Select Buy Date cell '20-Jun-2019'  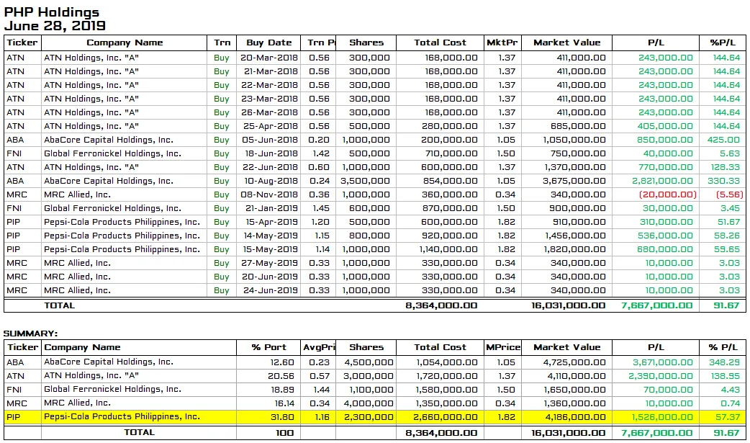coord(270,277)
